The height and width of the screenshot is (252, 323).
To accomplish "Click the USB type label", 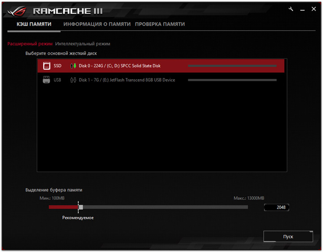I will 57,80.
